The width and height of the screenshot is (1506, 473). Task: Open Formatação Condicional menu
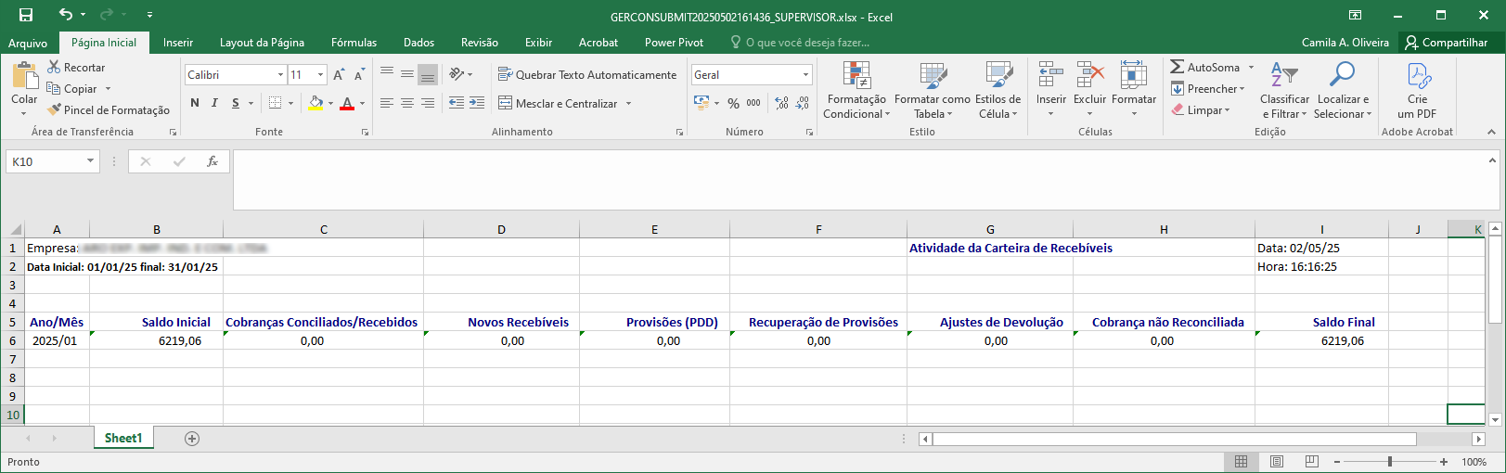click(856, 89)
